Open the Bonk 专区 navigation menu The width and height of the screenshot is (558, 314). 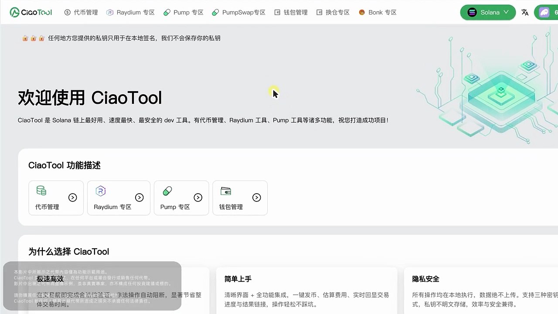[378, 13]
